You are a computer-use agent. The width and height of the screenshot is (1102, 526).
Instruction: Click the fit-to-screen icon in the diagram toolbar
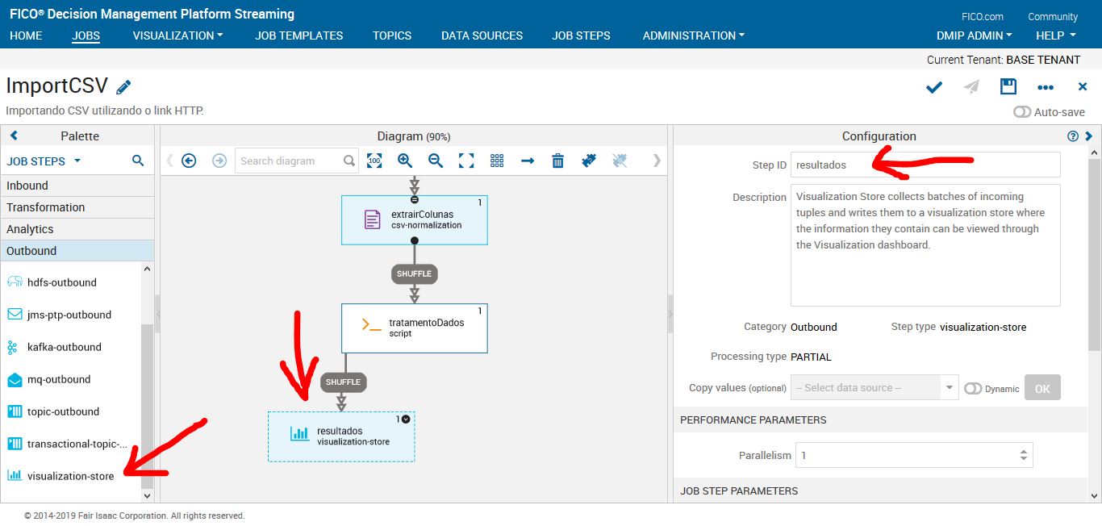465,161
